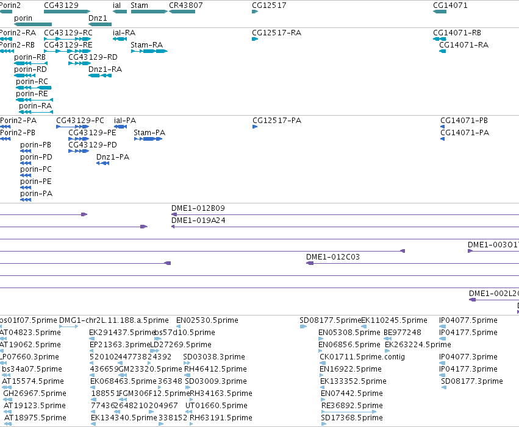Select the "RE36892.5prime" EST label

point(352,406)
